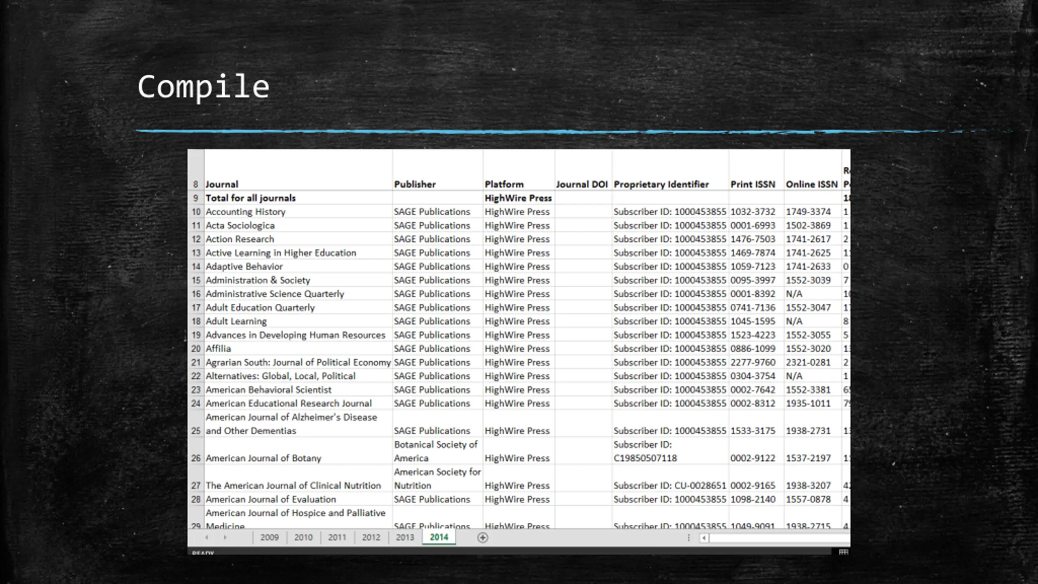Switch to the 2009 sheet tab

[x=269, y=537]
